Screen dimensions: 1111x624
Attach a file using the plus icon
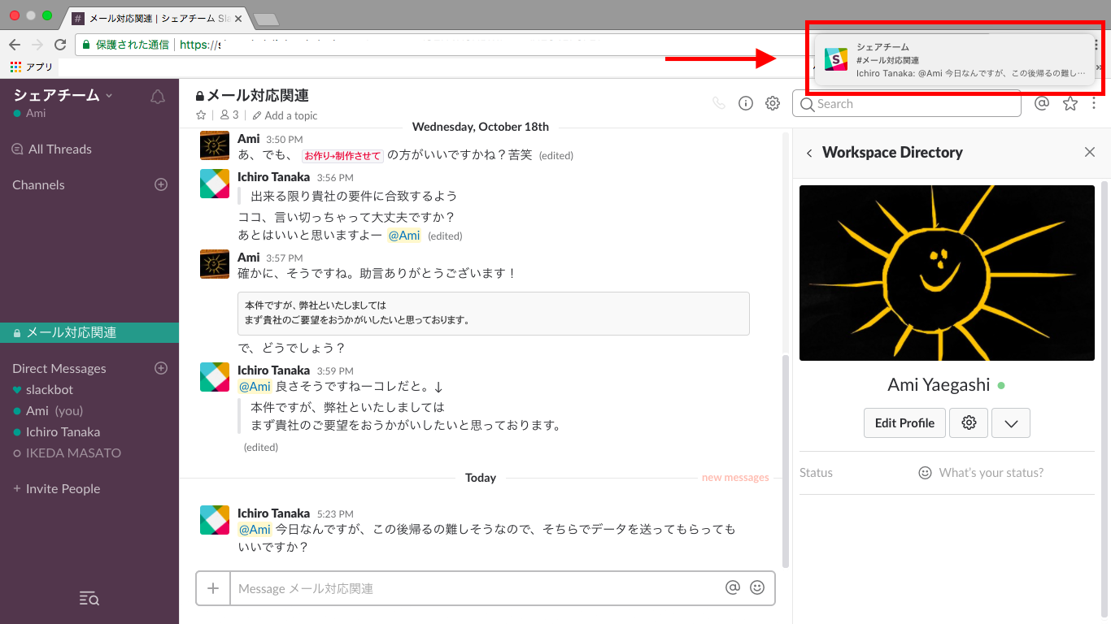(x=212, y=587)
